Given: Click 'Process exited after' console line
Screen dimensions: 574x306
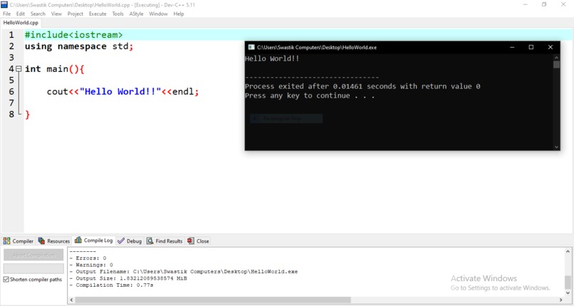Looking at the screenshot, I should (362, 86).
